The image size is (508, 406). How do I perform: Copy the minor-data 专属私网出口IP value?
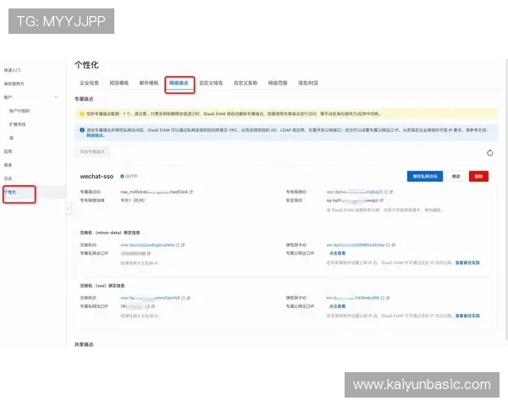(149, 253)
